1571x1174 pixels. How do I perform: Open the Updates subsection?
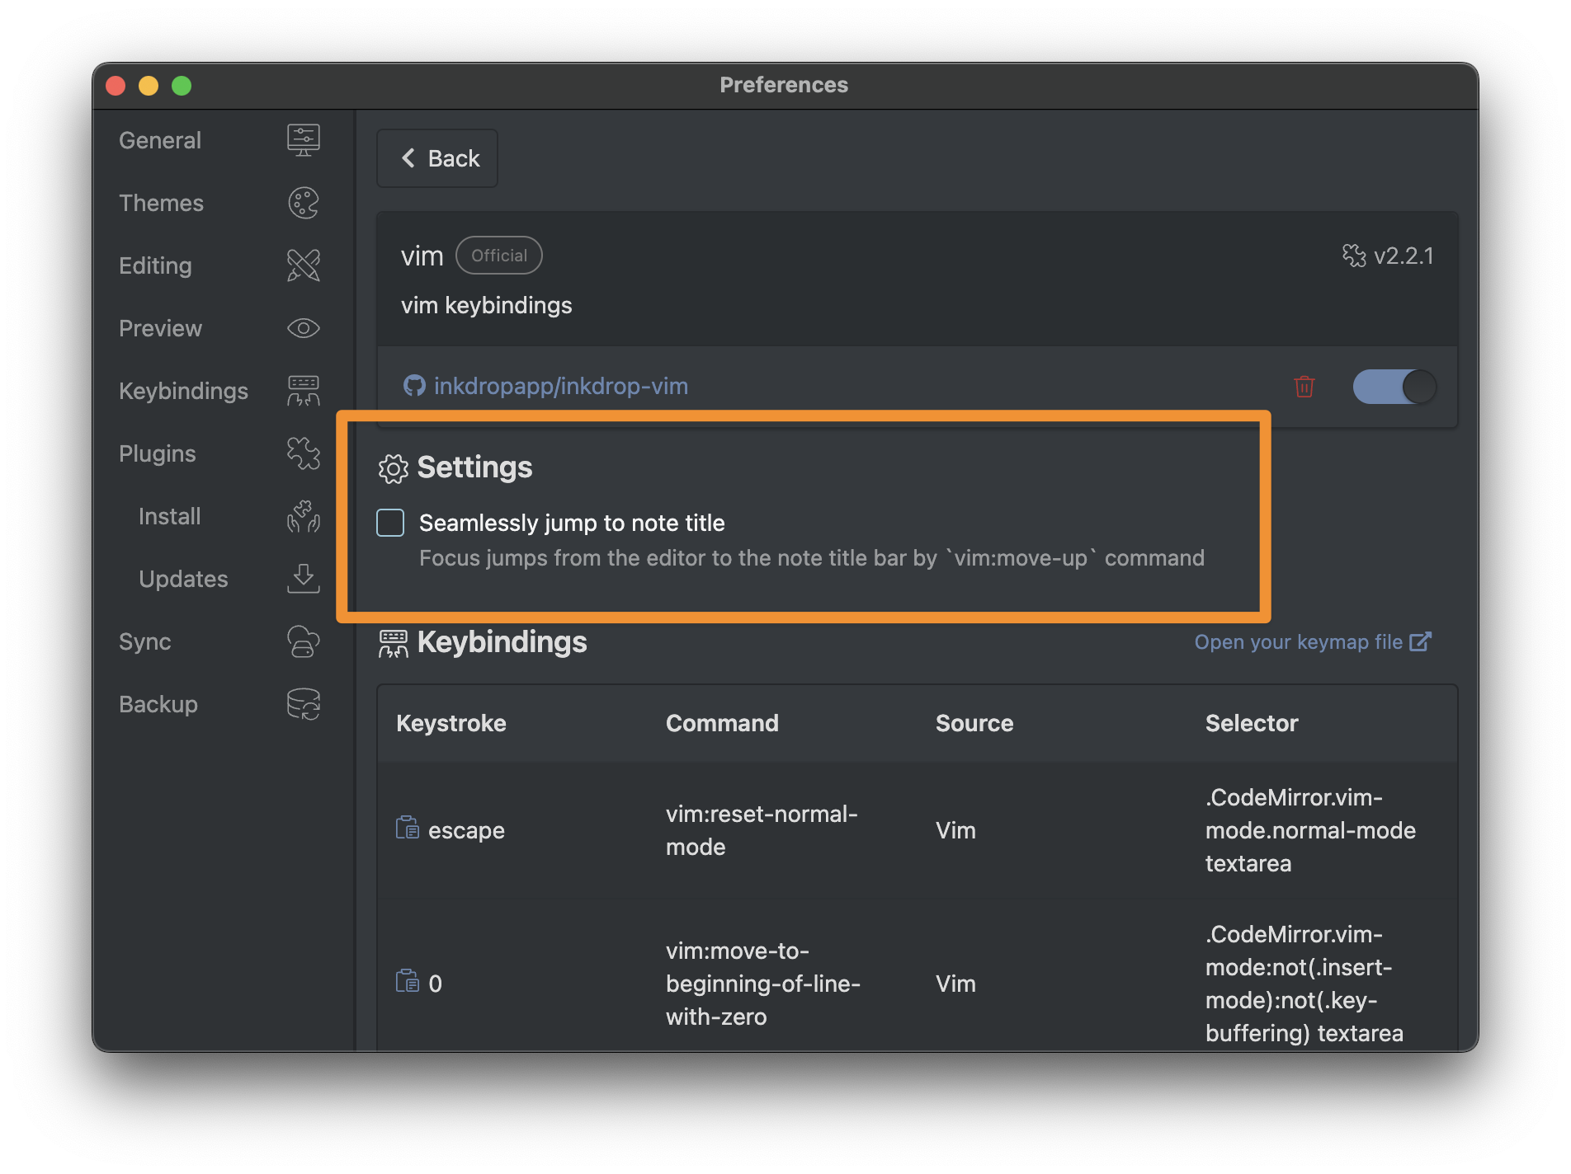183,579
